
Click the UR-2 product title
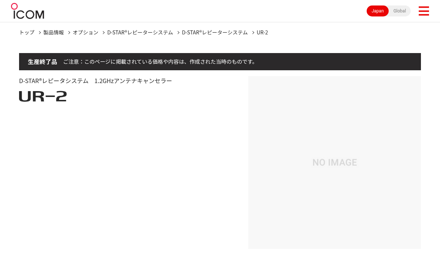43,96
